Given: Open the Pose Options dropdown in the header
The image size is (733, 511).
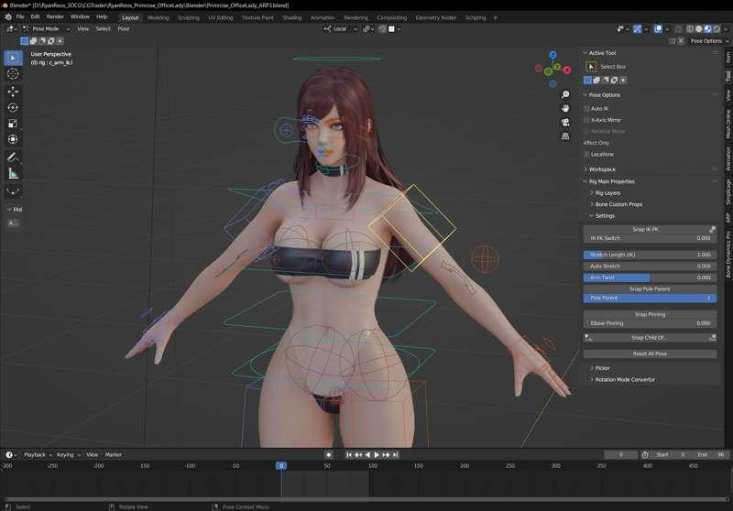Looking at the screenshot, I should [x=708, y=41].
